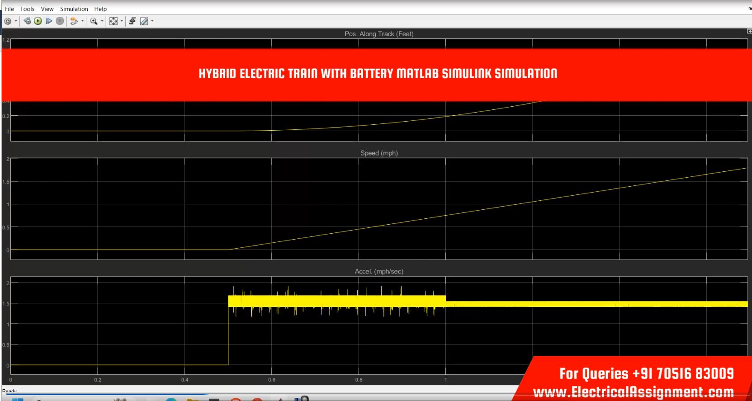Click the Step Back button

(27, 21)
